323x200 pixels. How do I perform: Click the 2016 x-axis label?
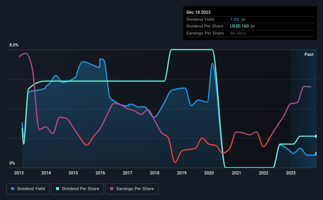[x=100, y=173]
